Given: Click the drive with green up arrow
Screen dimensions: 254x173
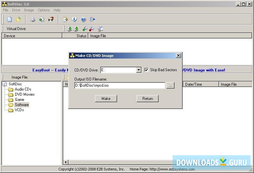Looking at the screenshot, I should [x=76, y=29].
